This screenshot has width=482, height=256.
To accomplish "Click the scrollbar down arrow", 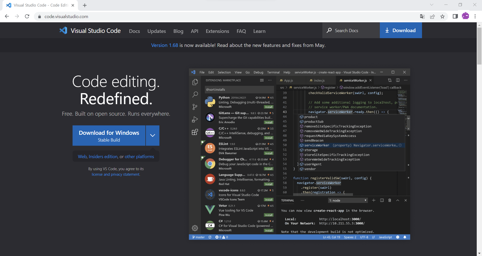I will pos(479,253).
